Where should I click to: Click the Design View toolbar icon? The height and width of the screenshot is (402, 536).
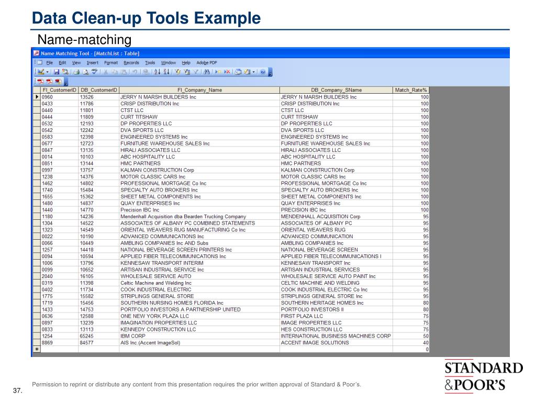tap(41, 72)
